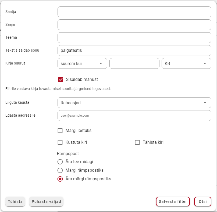Click the Puhasta väljad button

tap(46, 202)
